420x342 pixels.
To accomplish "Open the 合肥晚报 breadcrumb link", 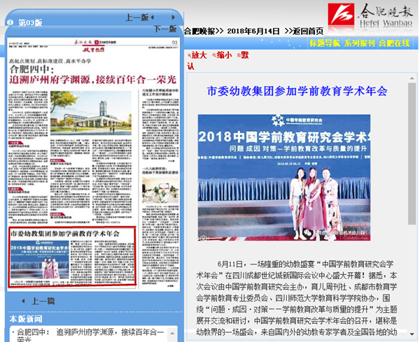I will click(199, 31).
